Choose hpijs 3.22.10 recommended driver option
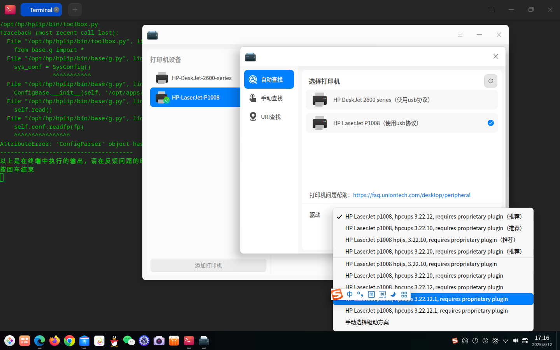Screen dimensions: 560x350 (433, 240)
